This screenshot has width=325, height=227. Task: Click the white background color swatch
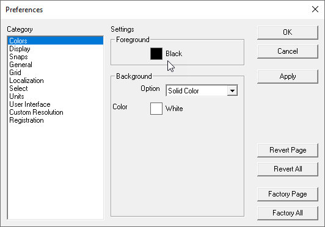click(x=156, y=109)
